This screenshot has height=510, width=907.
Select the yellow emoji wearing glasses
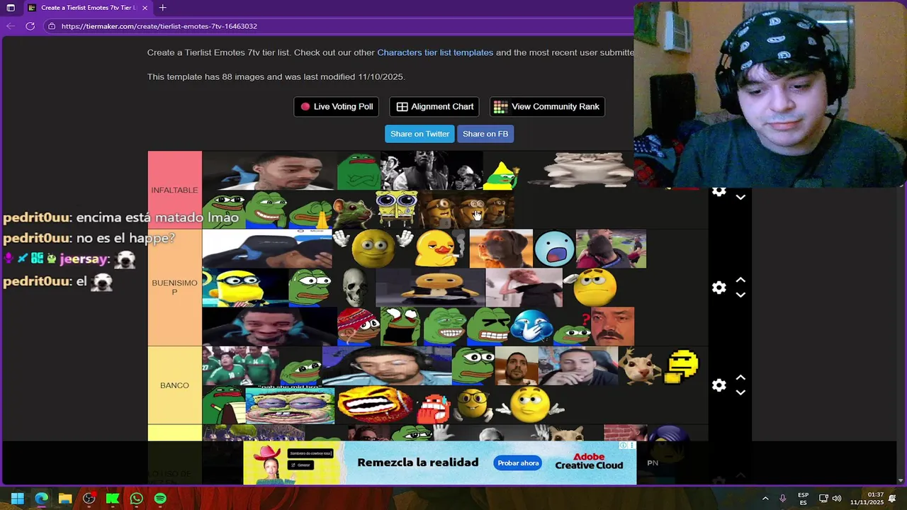point(473,404)
